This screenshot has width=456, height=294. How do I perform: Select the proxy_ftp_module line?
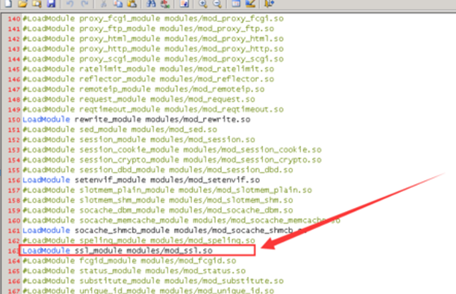149,28
